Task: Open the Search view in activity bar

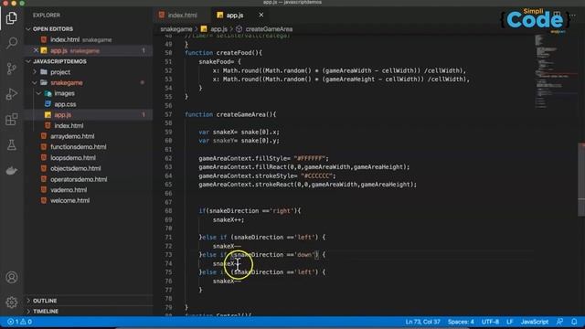Action: point(12,43)
